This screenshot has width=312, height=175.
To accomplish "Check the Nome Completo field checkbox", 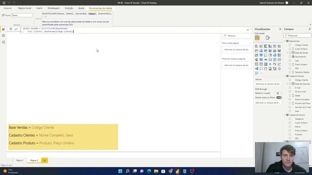I will tap(290, 99).
